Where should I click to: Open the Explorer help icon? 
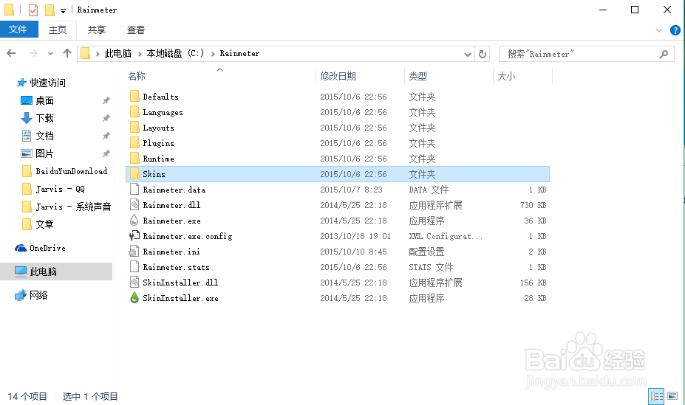(x=675, y=30)
